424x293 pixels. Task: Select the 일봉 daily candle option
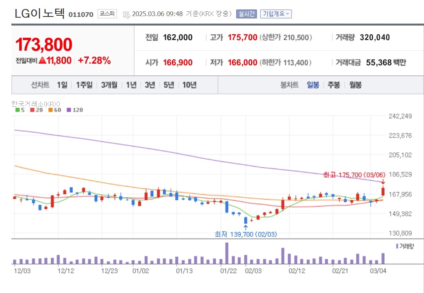click(313, 85)
